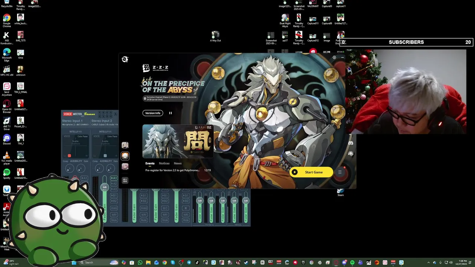Viewport: 475px width, 267px height.
Task: Open Discord community icon in launcher
Action: click(x=351, y=143)
